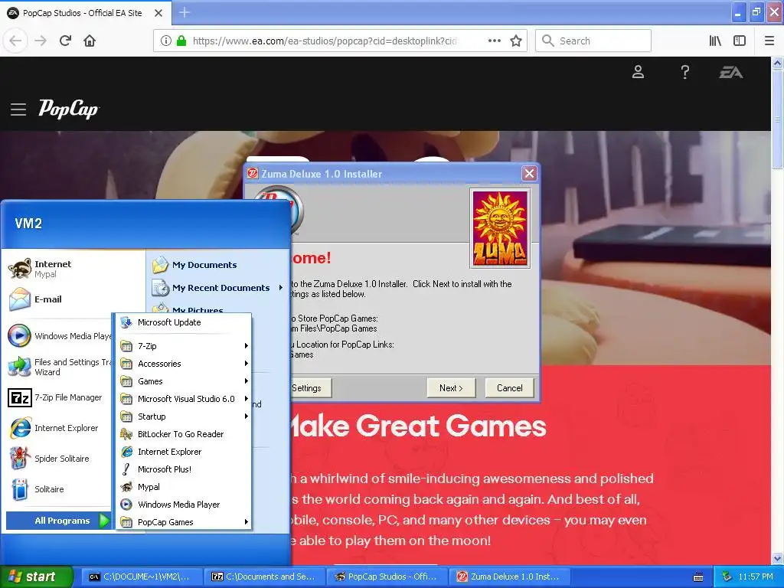Toggle the browser sidebar icon

point(740,41)
